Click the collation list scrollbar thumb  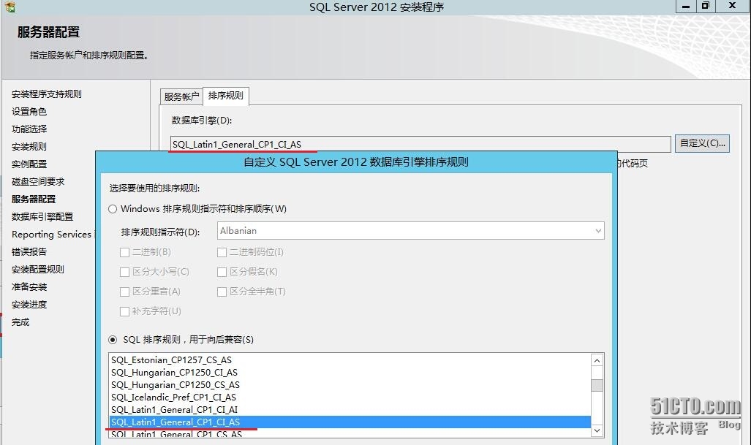click(x=597, y=385)
